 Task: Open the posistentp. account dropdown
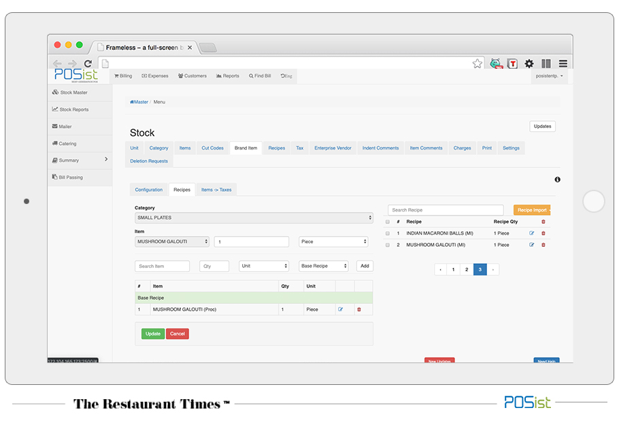pos(549,75)
